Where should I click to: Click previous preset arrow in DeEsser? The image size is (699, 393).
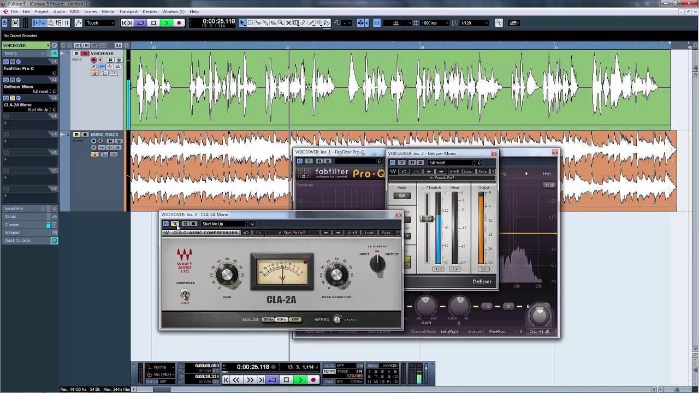pyautogui.click(x=429, y=172)
